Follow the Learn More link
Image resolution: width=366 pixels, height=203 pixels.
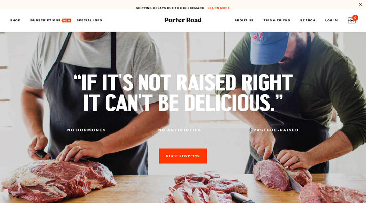[x=219, y=8]
